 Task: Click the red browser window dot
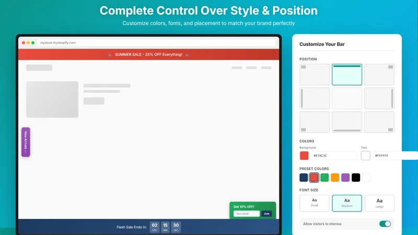(24, 43)
